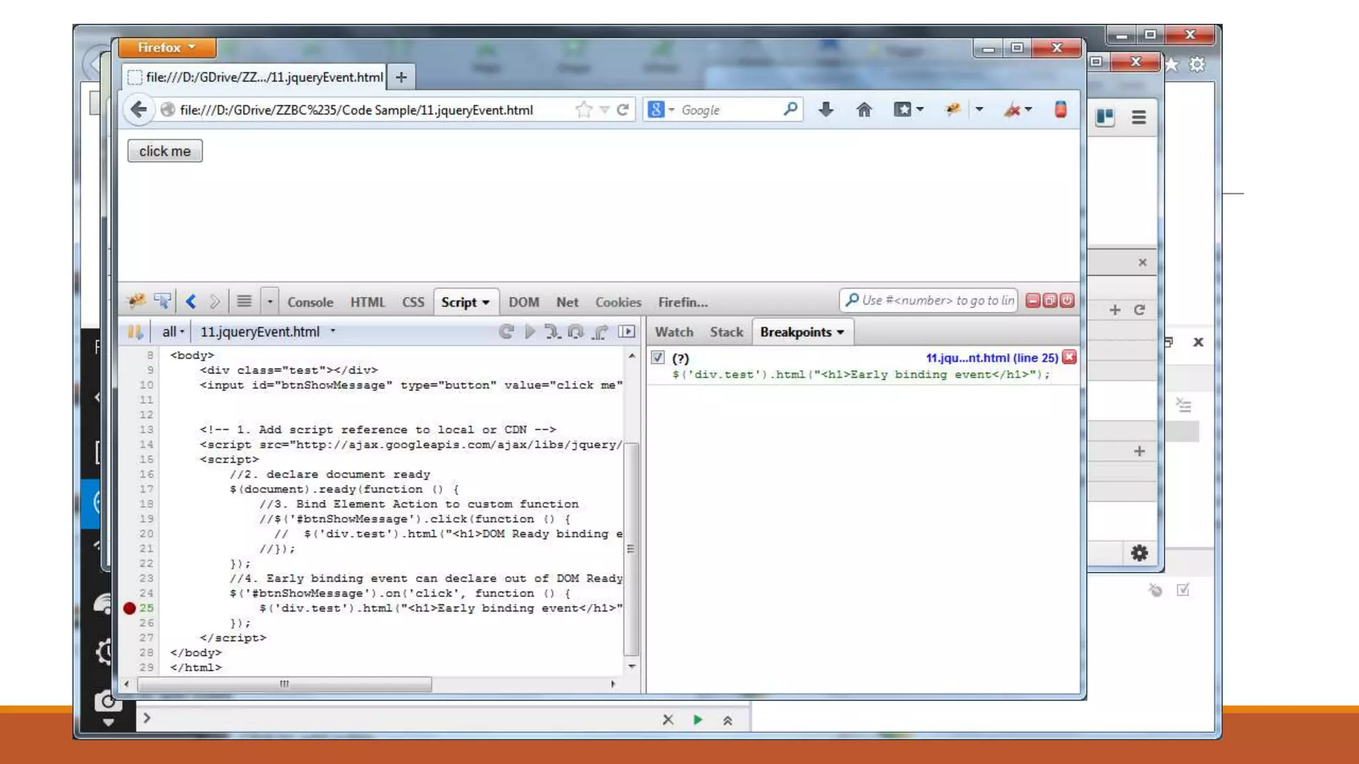Open the bookmarks menu star icon

[x=902, y=109]
